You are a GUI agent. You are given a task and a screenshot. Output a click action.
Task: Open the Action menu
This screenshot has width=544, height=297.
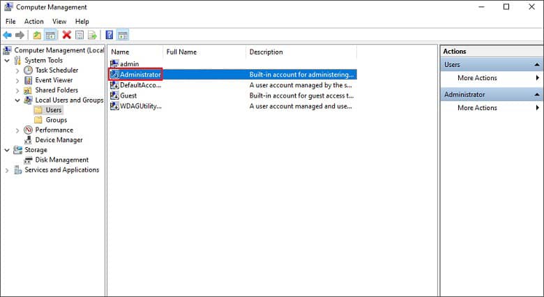pos(33,22)
